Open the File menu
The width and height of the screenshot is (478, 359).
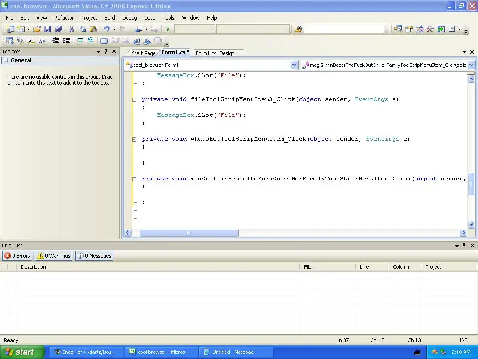[9, 18]
